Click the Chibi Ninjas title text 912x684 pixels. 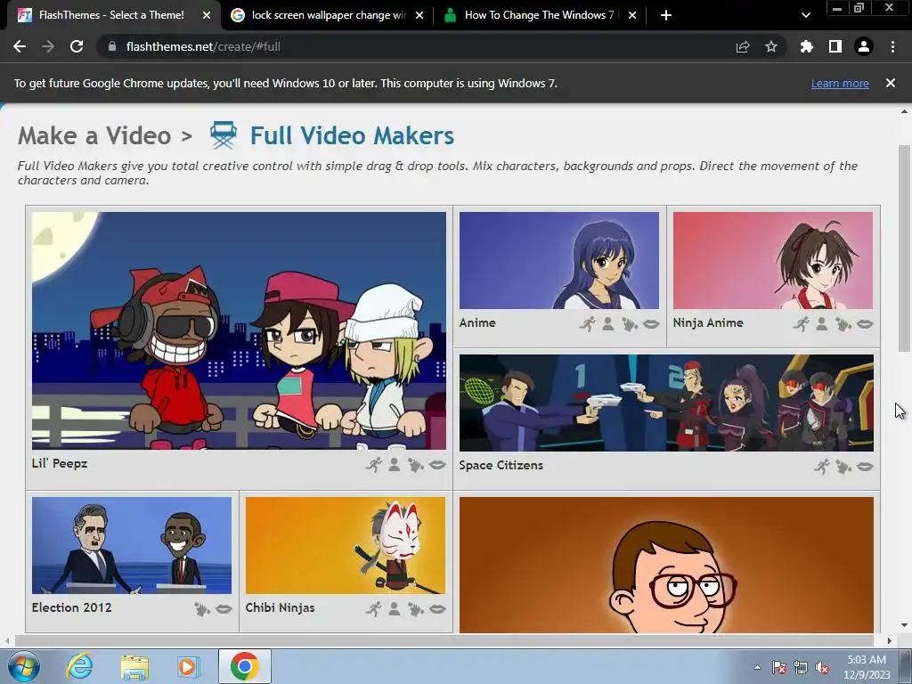pyautogui.click(x=280, y=607)
